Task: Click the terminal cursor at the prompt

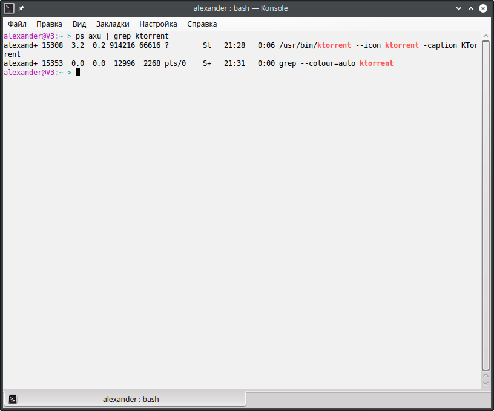Action: pyautogui.click(x=77, y=73)
